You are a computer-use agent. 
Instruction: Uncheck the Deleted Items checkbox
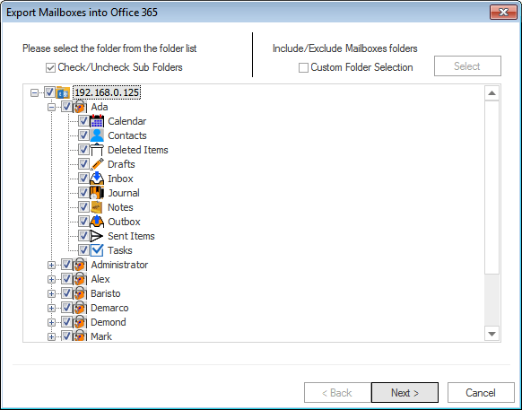[x=83, y=150]
